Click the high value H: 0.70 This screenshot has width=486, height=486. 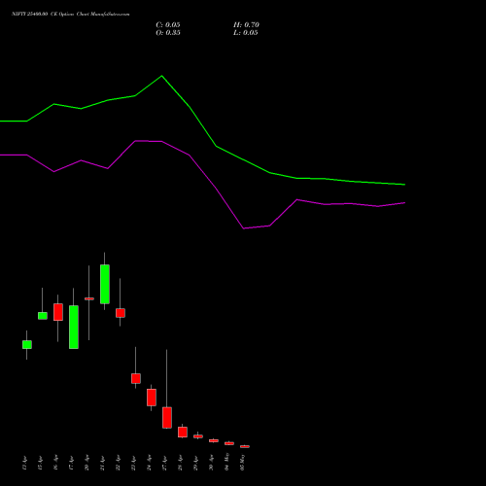(246, 25)
